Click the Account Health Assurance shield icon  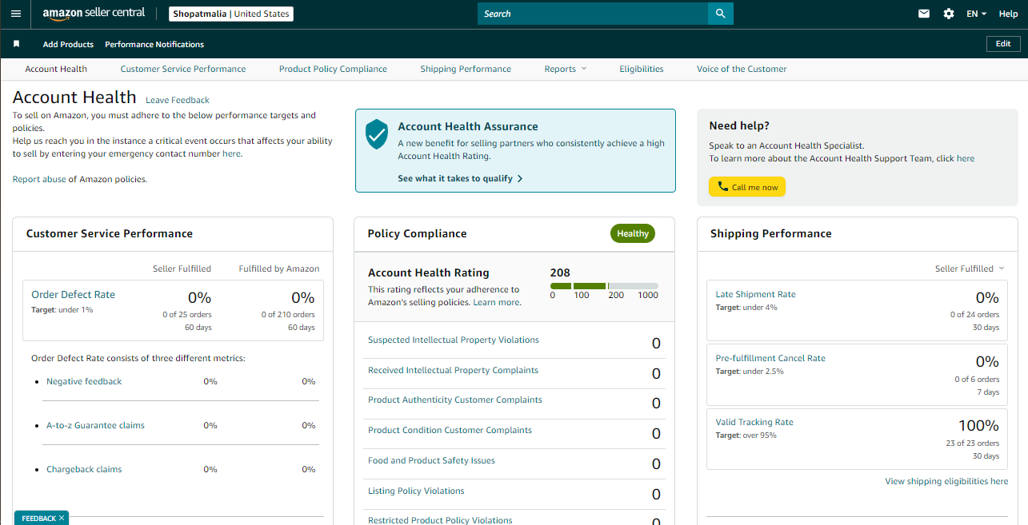pos(377,134)
